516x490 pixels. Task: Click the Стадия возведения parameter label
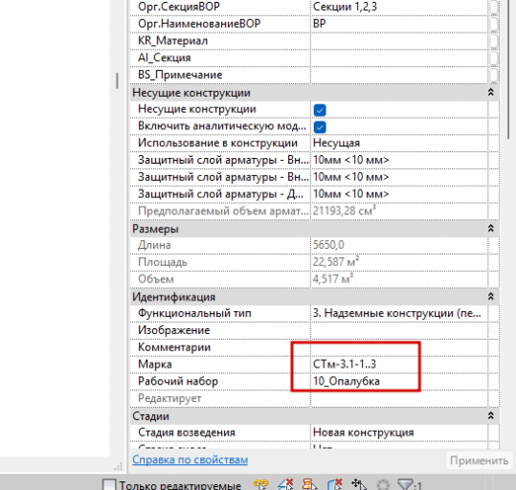click(x=187, y=433)
